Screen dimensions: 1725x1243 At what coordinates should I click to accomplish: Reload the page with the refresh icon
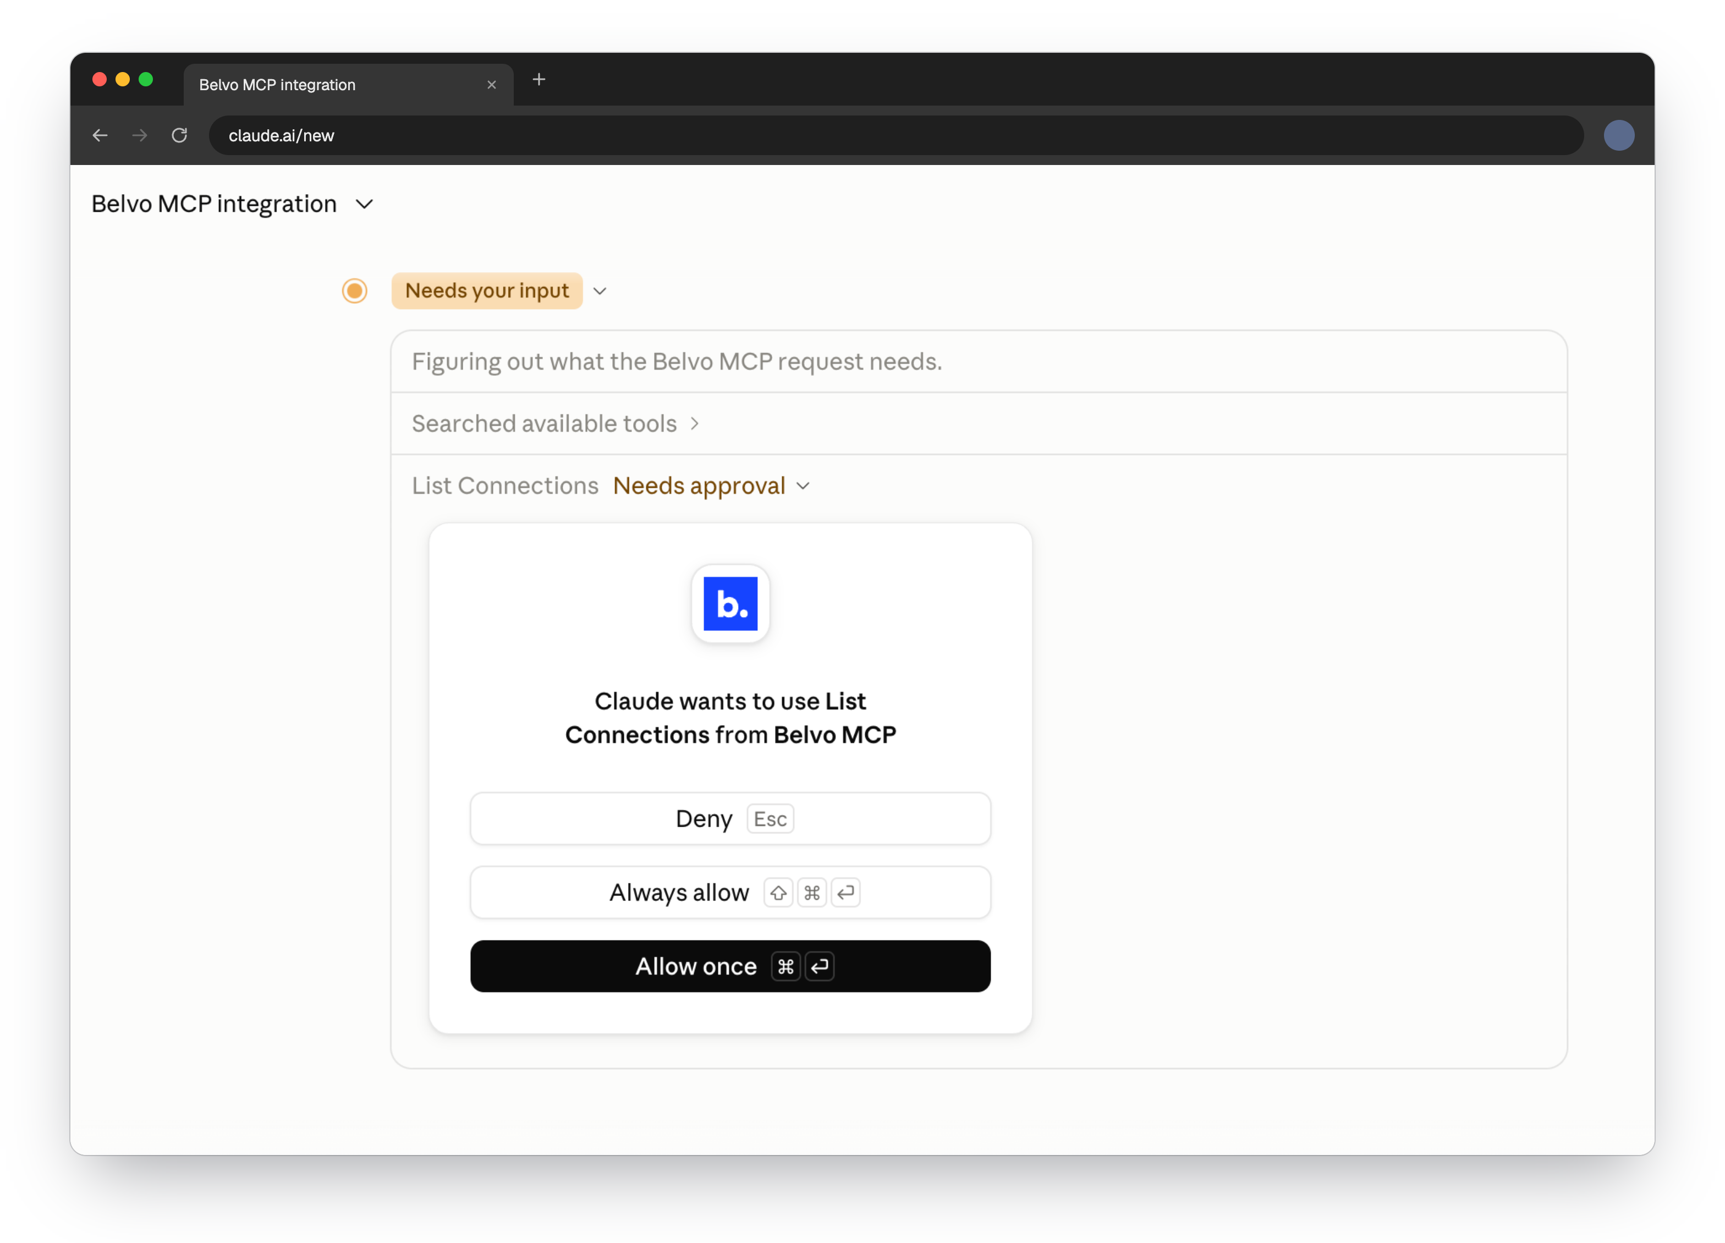(x=179, y=135)
